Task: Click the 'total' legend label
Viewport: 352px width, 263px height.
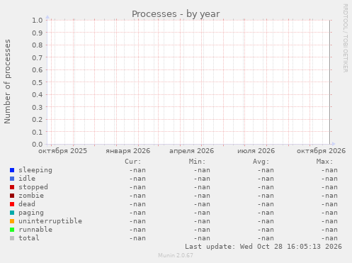Action: pyautogui.click(x=29, y=238)
